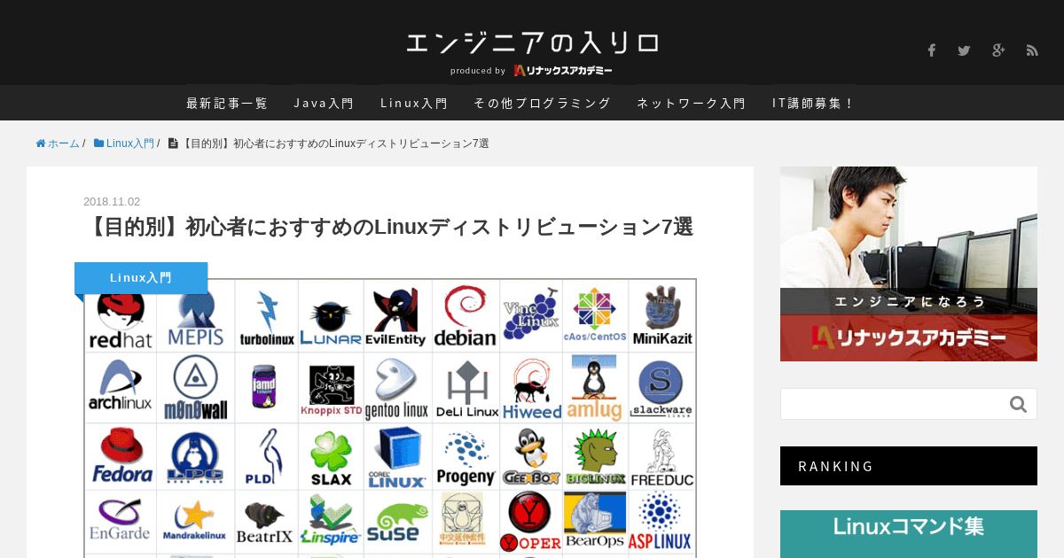This screenshot has height=558, width=1064.
Task: Click the リナックスアカデミー header logo
Action: tap(563, 70)
